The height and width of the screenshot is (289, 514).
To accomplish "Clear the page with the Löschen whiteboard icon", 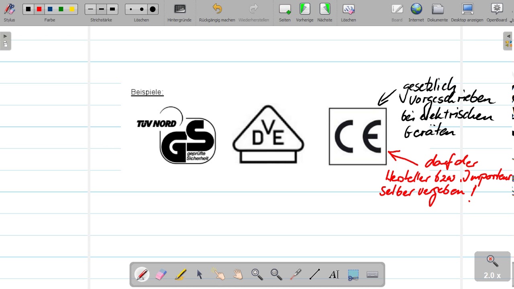I will (349, 12).
